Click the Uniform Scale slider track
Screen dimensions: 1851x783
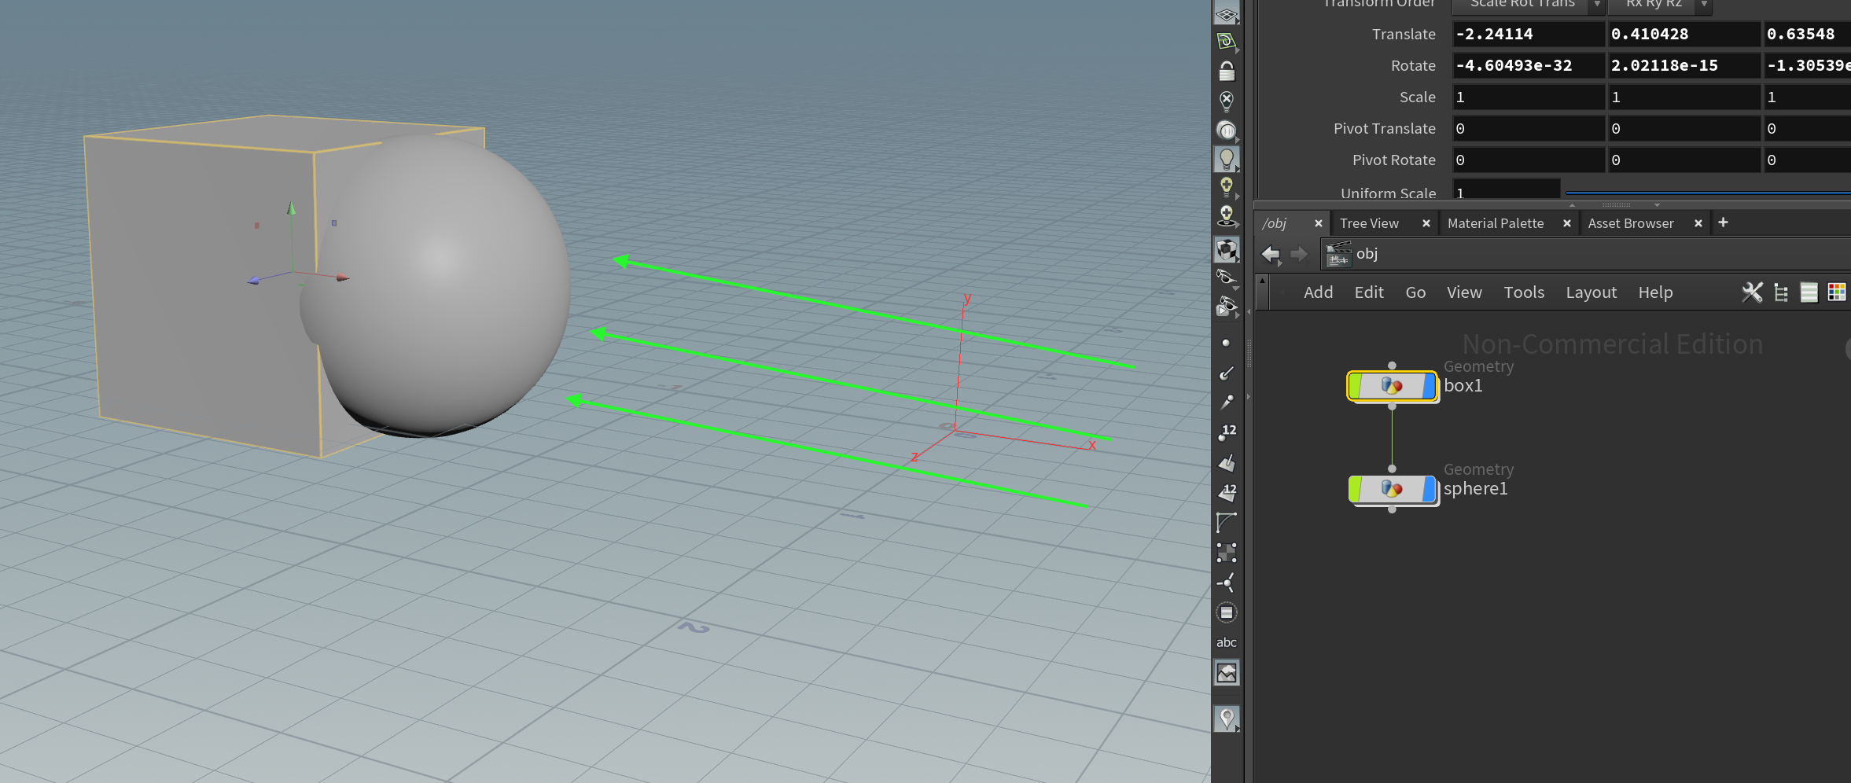(x=1708, y=192)
